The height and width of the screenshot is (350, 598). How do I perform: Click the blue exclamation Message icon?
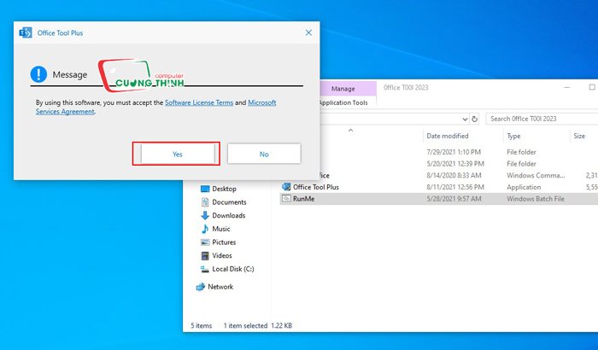(x=38, y=74)
